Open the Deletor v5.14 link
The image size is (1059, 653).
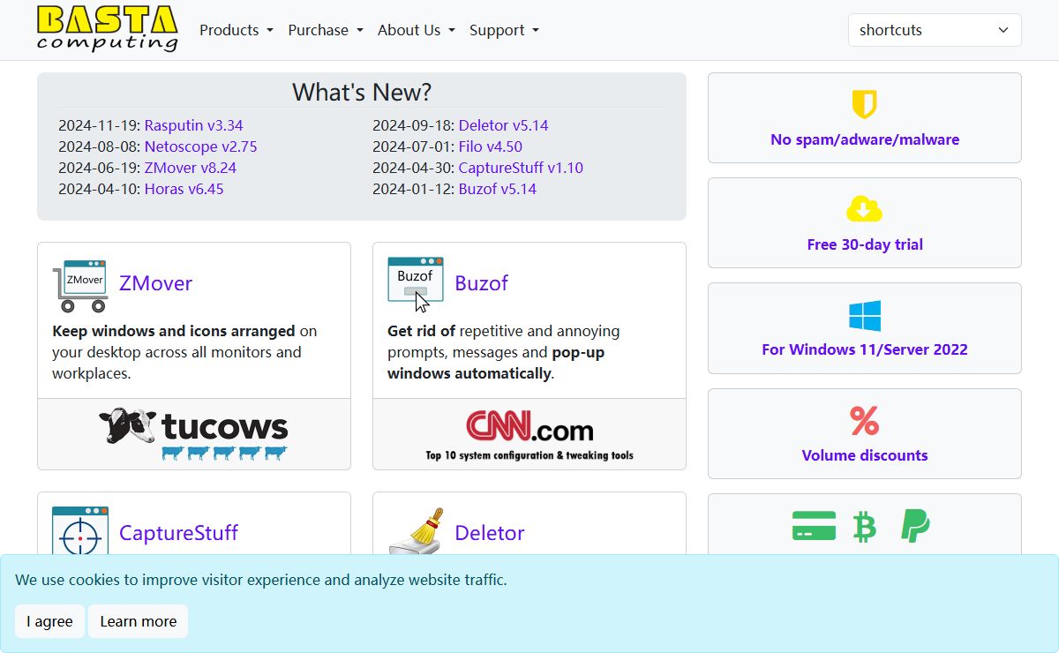[504, 125]
